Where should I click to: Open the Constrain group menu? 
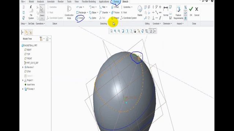tap(156, 24)
